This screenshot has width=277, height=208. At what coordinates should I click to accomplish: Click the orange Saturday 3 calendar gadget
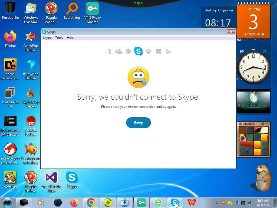[x=253, y=21]
